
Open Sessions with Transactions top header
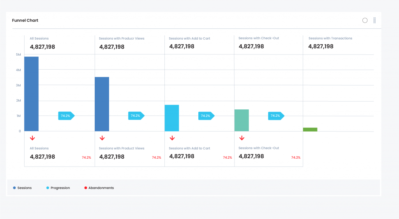[x=330, y=39]
